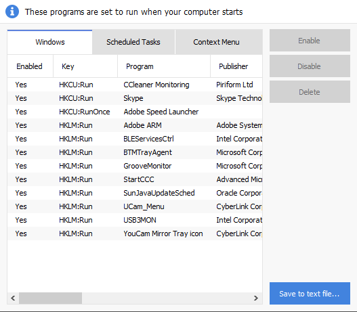Click Microsoft Corp publisher in GrooveMonitor row
Screen dimensions: 357x312
coord(239,166)
